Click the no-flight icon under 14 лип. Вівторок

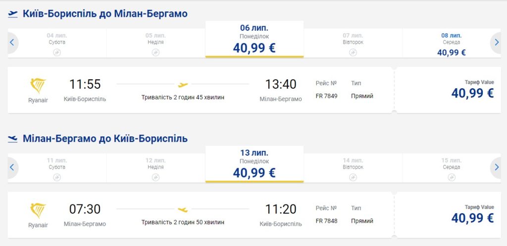[353, 177]
